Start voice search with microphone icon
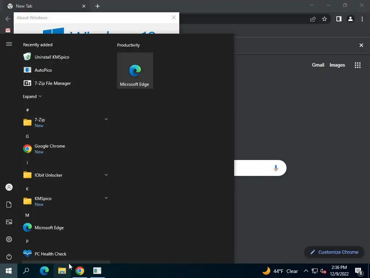Screen dimensions: 370x278 tap(276, 168)
